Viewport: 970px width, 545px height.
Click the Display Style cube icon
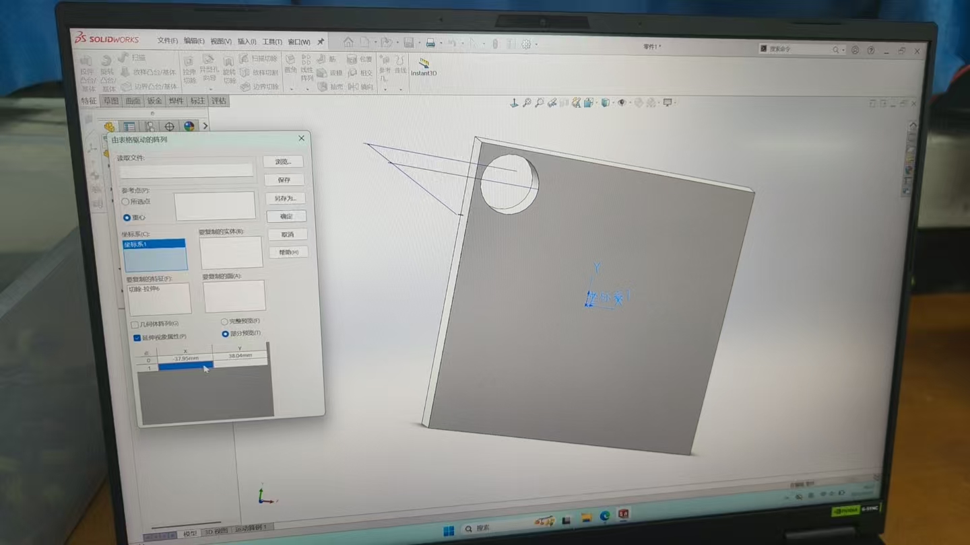coord(605,103)
